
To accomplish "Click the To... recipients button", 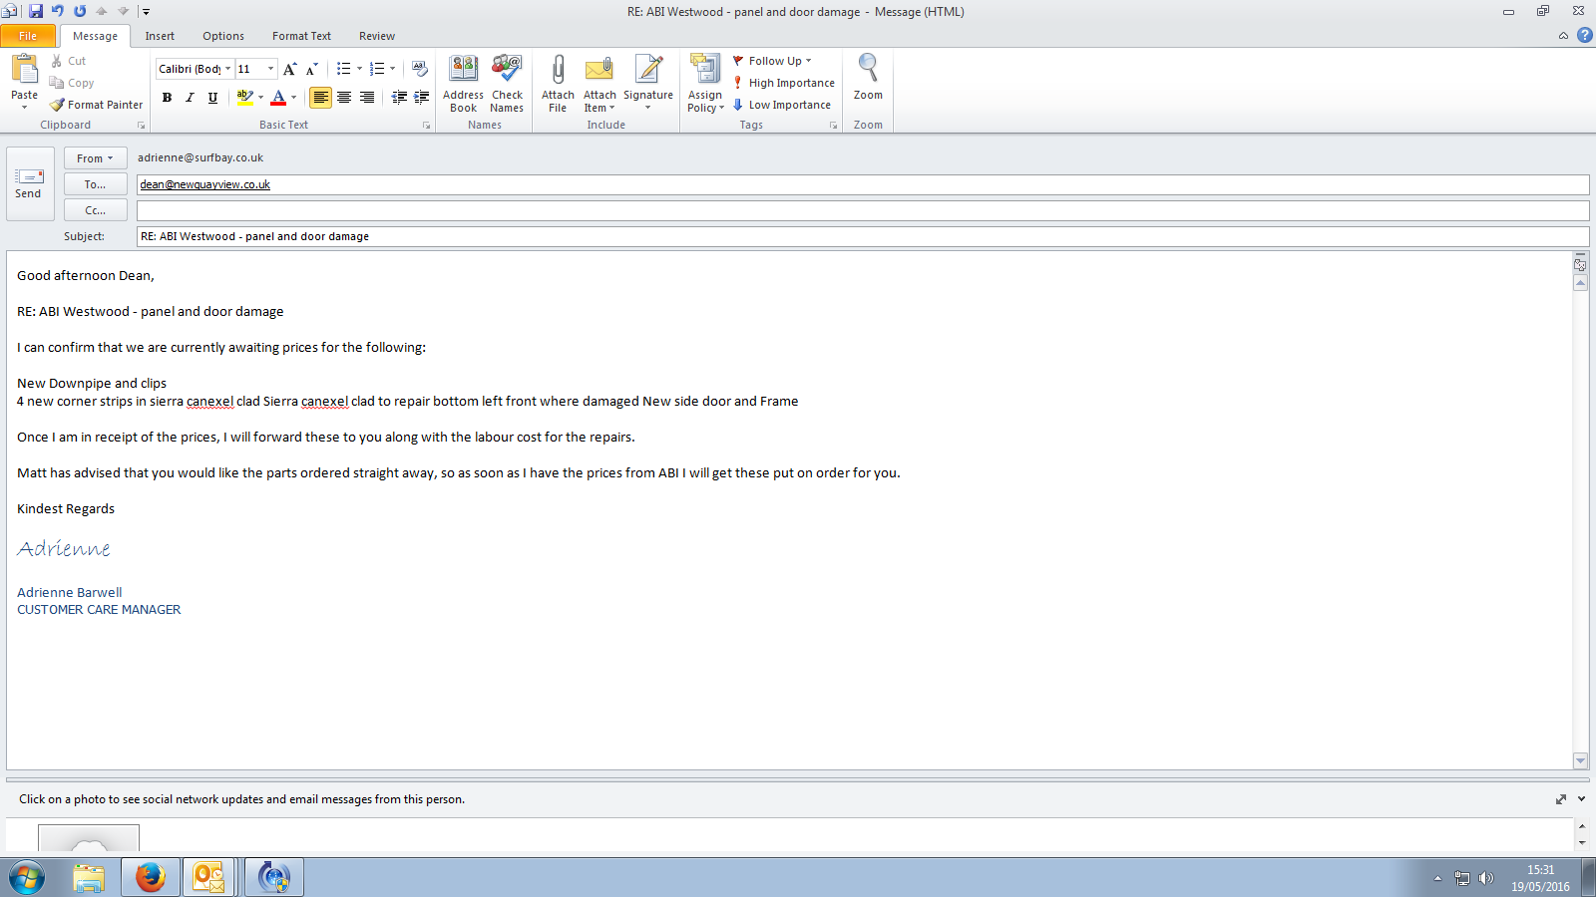I will point(96,184).
